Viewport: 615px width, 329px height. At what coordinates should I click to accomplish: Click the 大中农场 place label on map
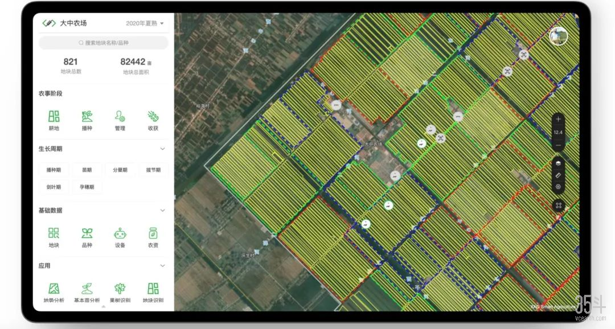pyautogui.click(x=373, y=144)
